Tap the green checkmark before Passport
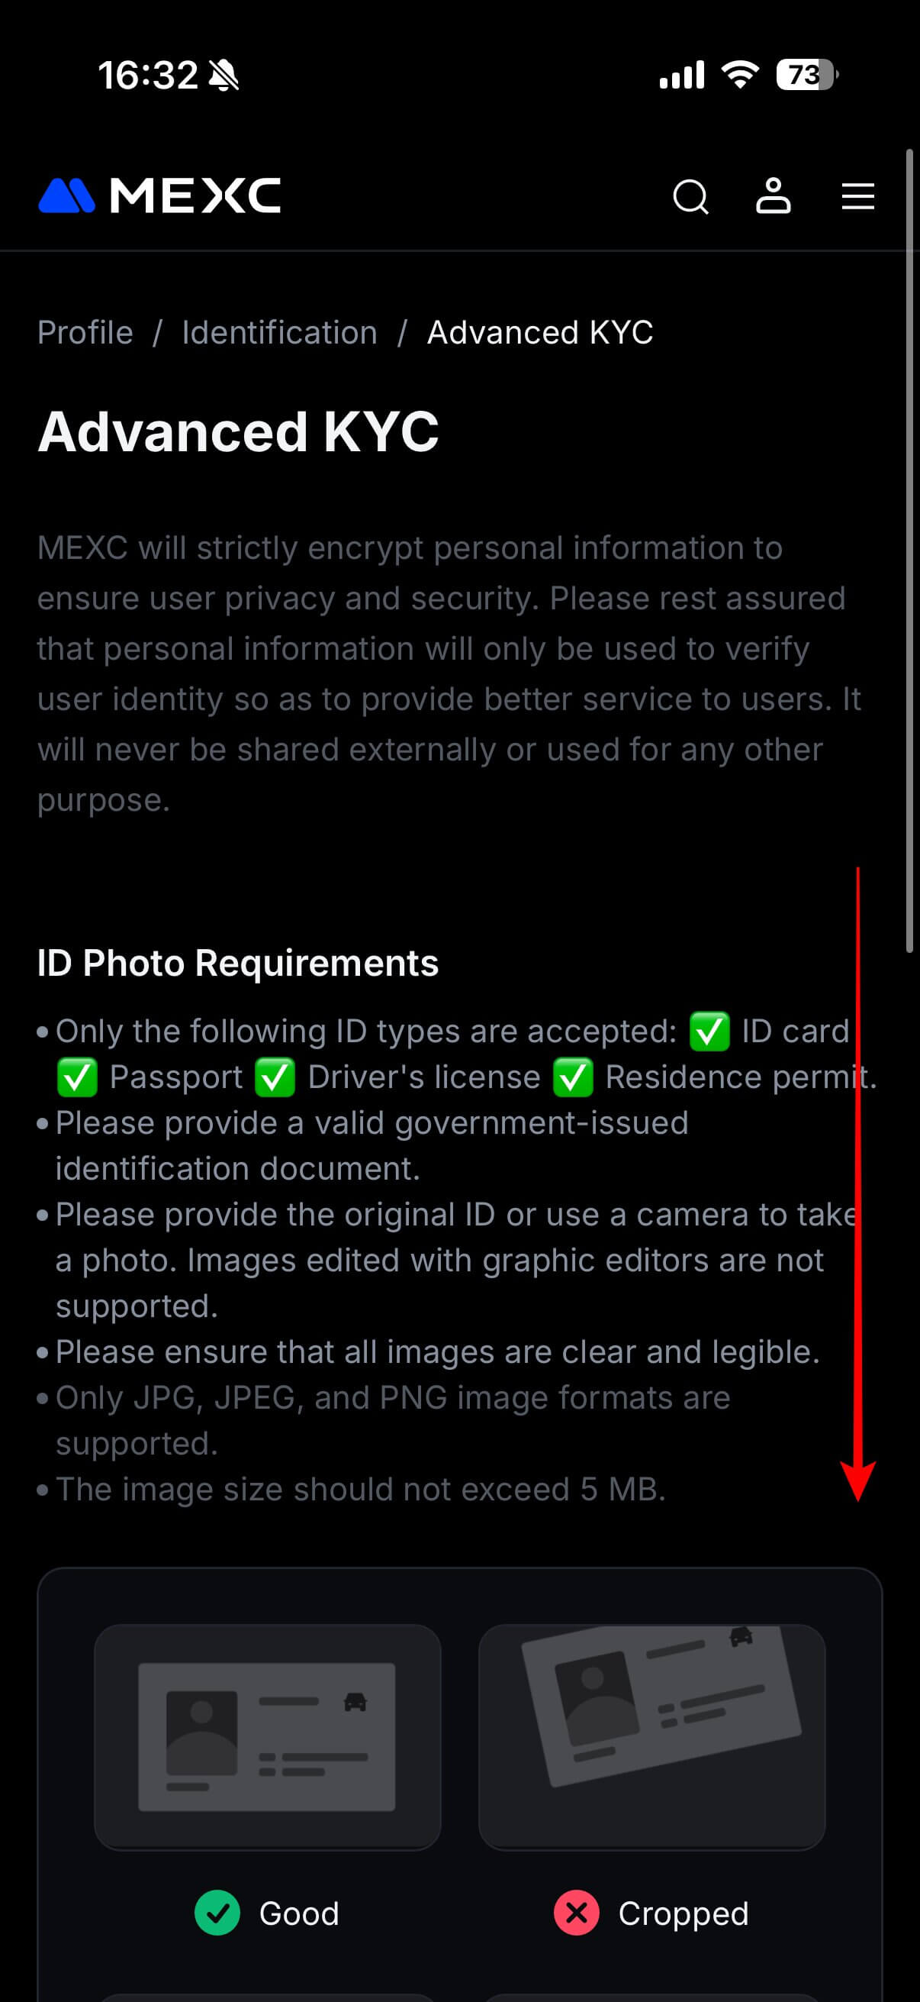Viewport: 920px width, 2002px height. (77, 1077)
